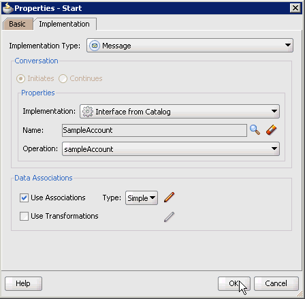Image resolution: width=305 pixels, height=299 pixels.
Task: Open the Type Simple dropdown
Action: coord(142,198)
